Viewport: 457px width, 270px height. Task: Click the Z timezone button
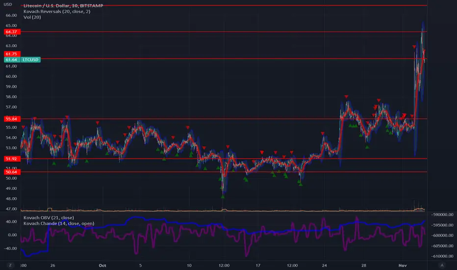pos(10,265)
